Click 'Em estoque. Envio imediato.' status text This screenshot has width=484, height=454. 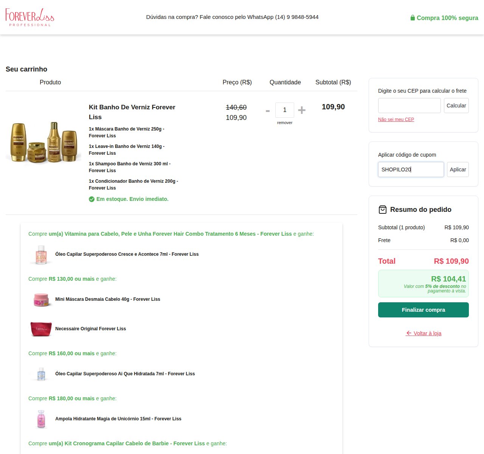[x=132, y=199]
